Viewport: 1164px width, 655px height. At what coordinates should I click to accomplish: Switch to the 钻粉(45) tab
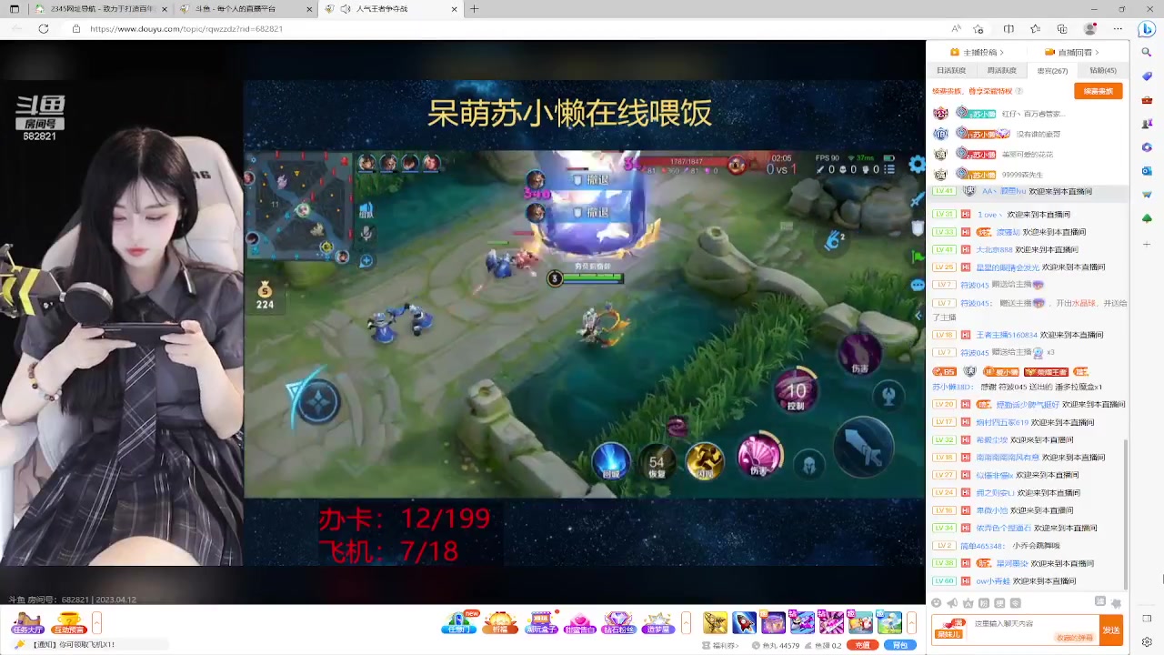tap(1101, 70)
